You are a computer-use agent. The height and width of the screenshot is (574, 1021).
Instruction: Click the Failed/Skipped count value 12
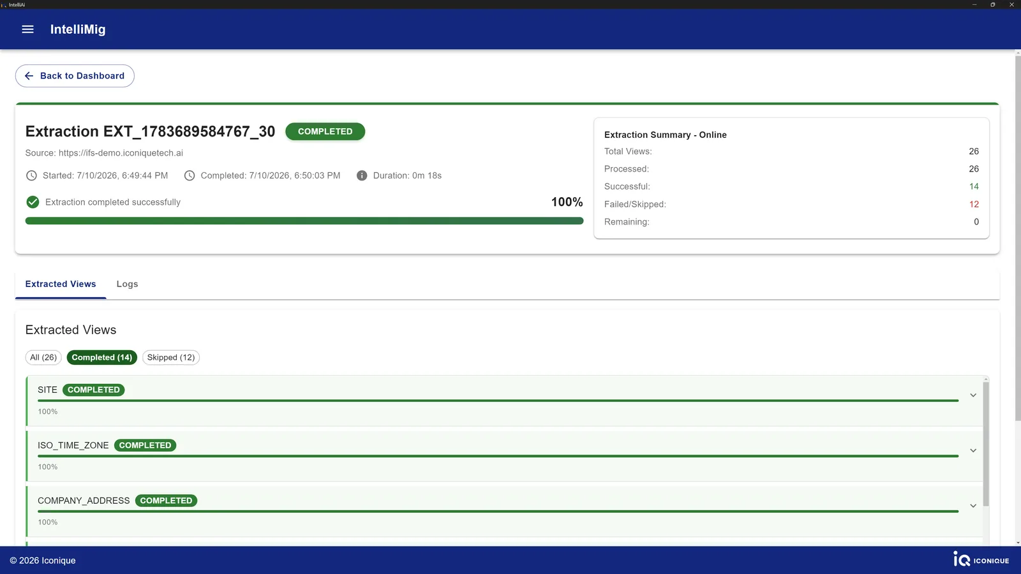974,205
